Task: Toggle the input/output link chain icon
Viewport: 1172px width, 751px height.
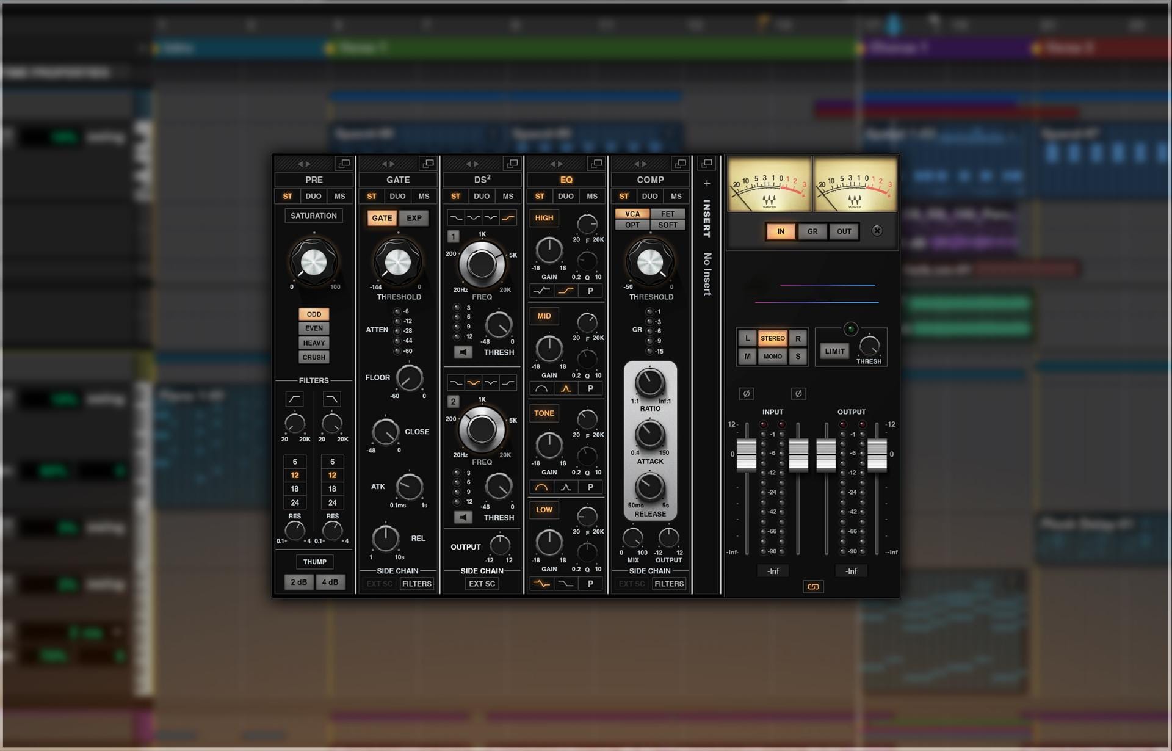Action: click(813, 587)
